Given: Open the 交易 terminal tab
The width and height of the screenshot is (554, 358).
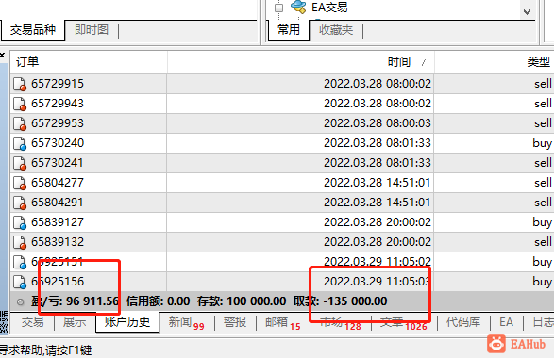Looking at the screenshot, I should pos(32,322).
